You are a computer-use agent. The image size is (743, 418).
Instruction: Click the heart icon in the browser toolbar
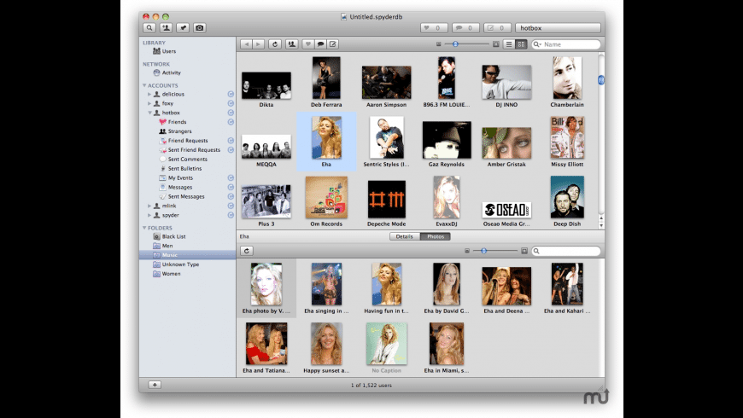click(x=308, y=44)
